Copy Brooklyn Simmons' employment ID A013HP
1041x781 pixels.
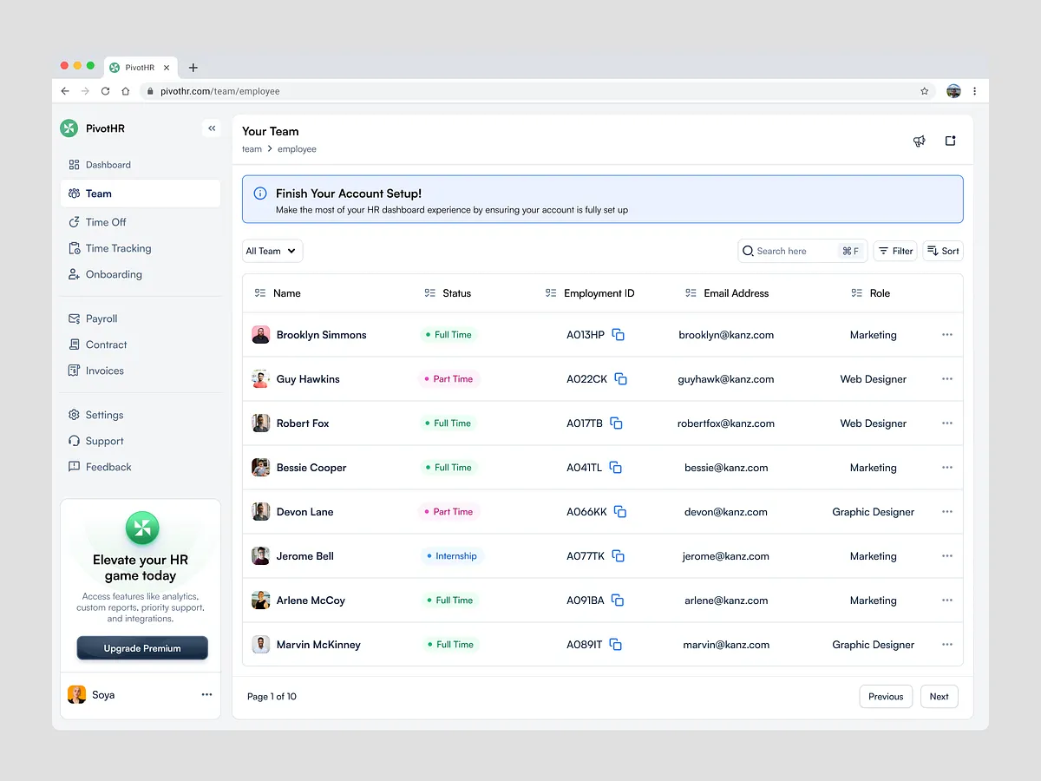pyautogui.click(x=619, y=335)
